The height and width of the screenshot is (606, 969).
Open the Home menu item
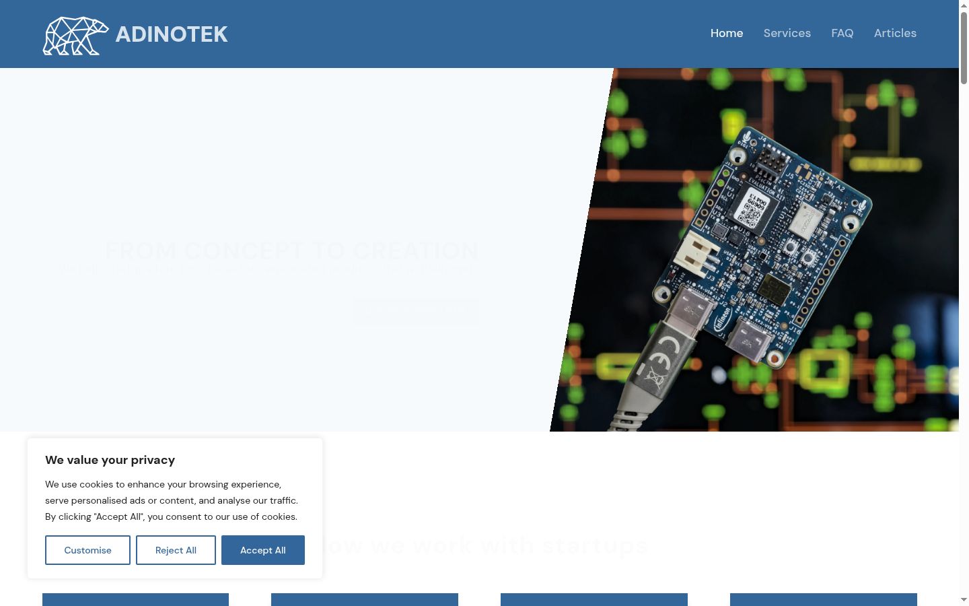point(727,33)
